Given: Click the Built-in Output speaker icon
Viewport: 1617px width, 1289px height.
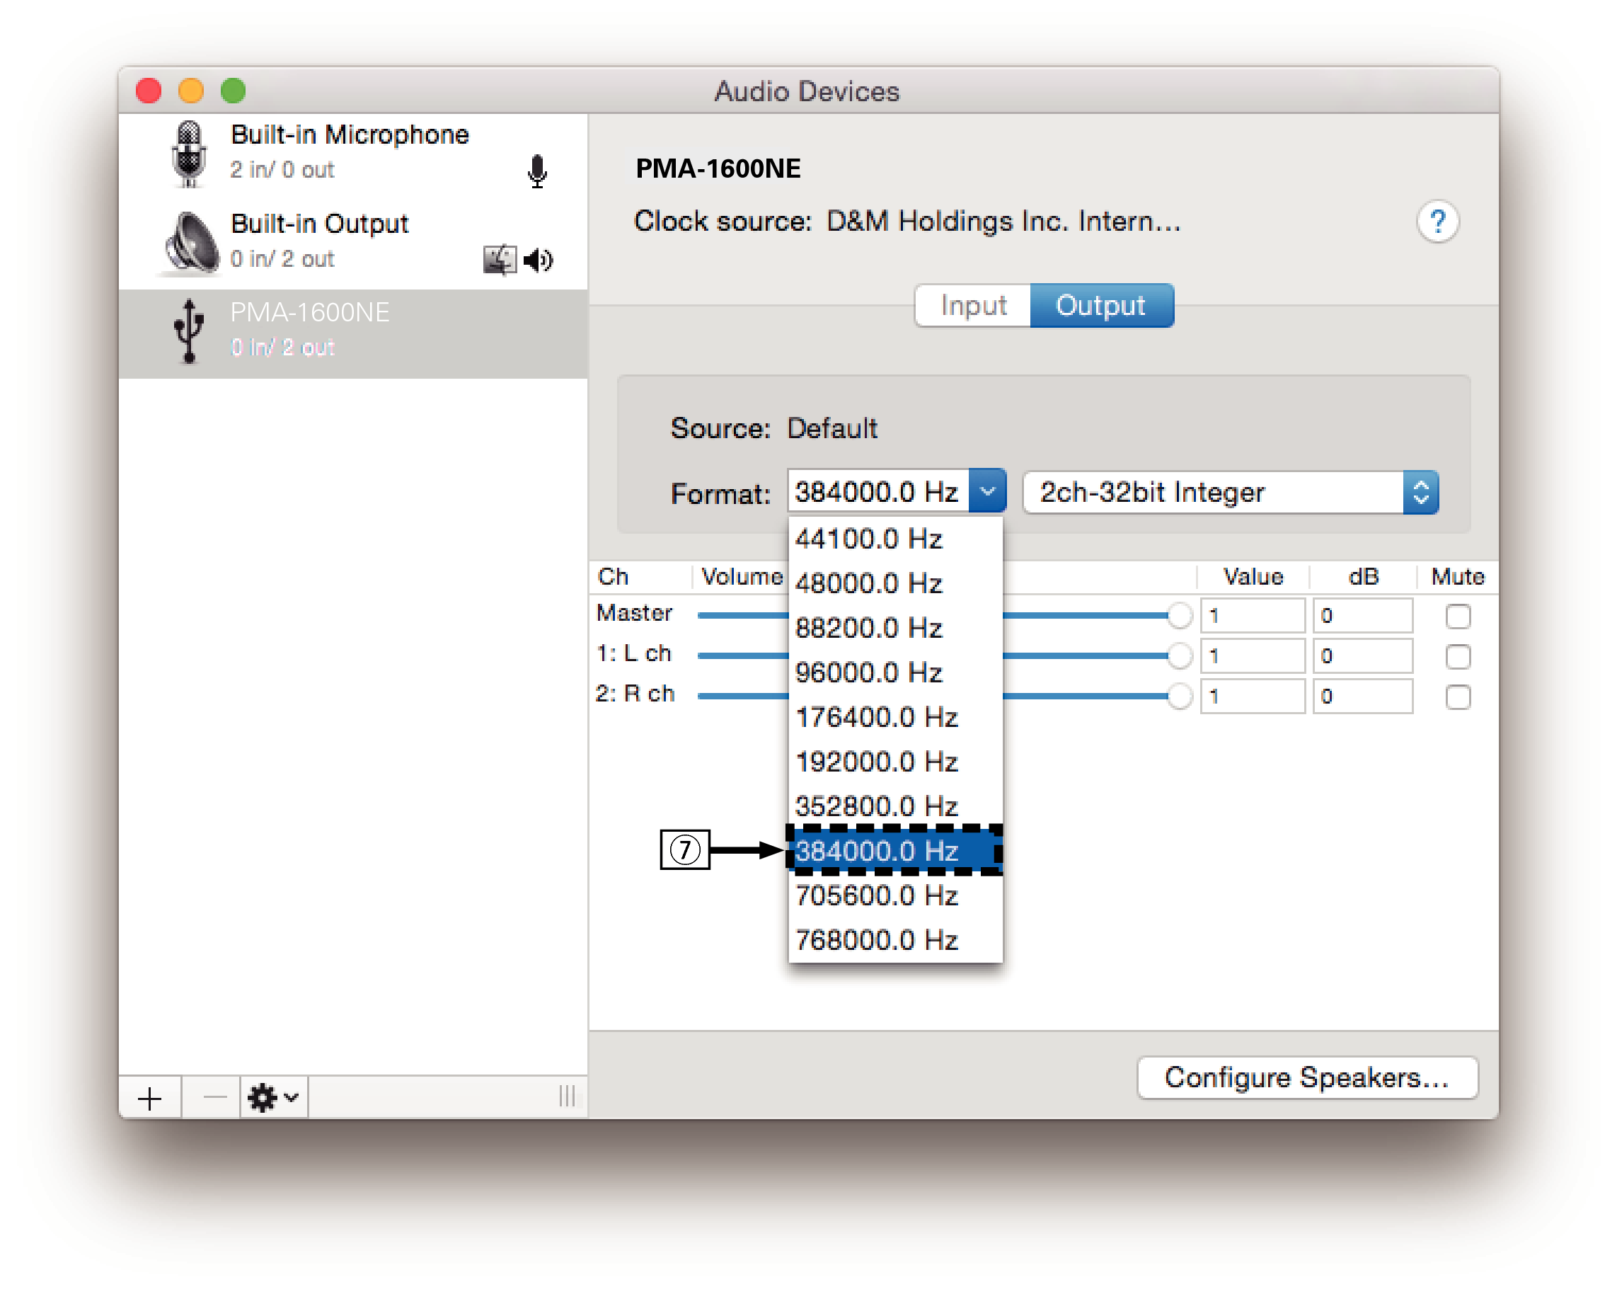Looking at the screenshot, I should pos(190,241).
